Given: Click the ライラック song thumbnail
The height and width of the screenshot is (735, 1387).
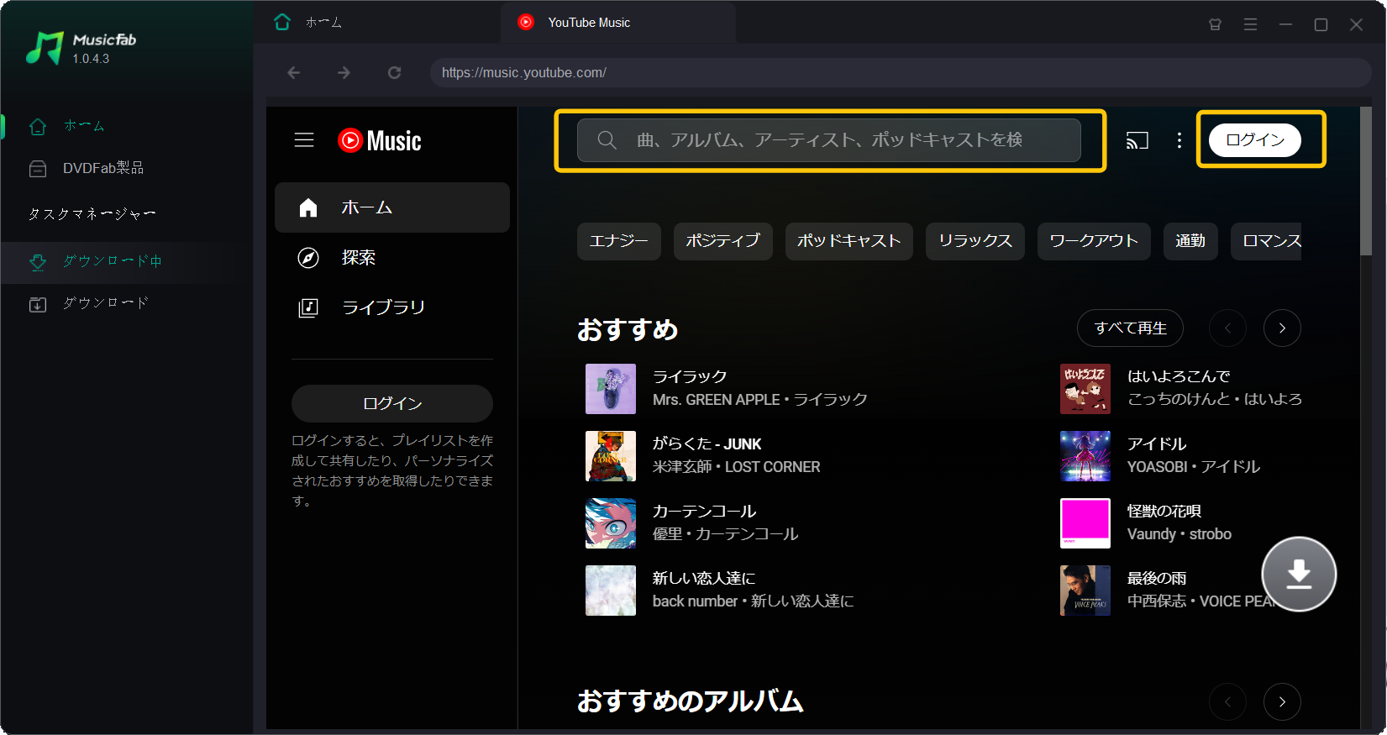Looking at the screenshot, I should click(x=611, y=389).
